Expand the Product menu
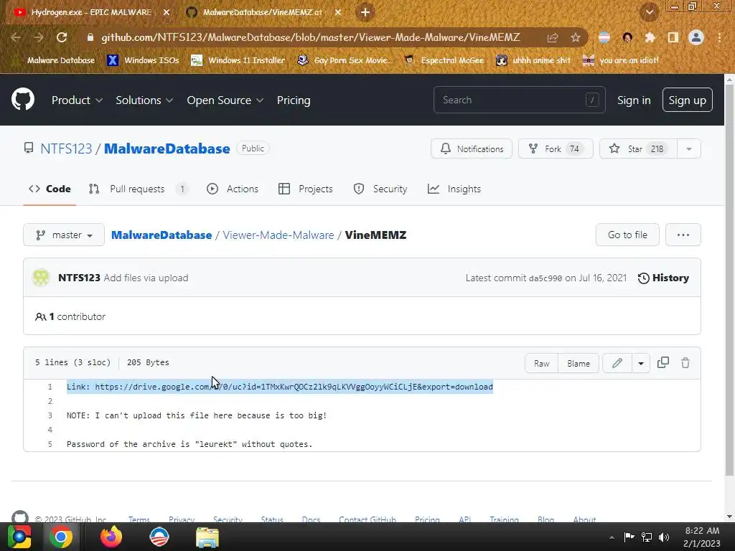 [x=77, y=100]
